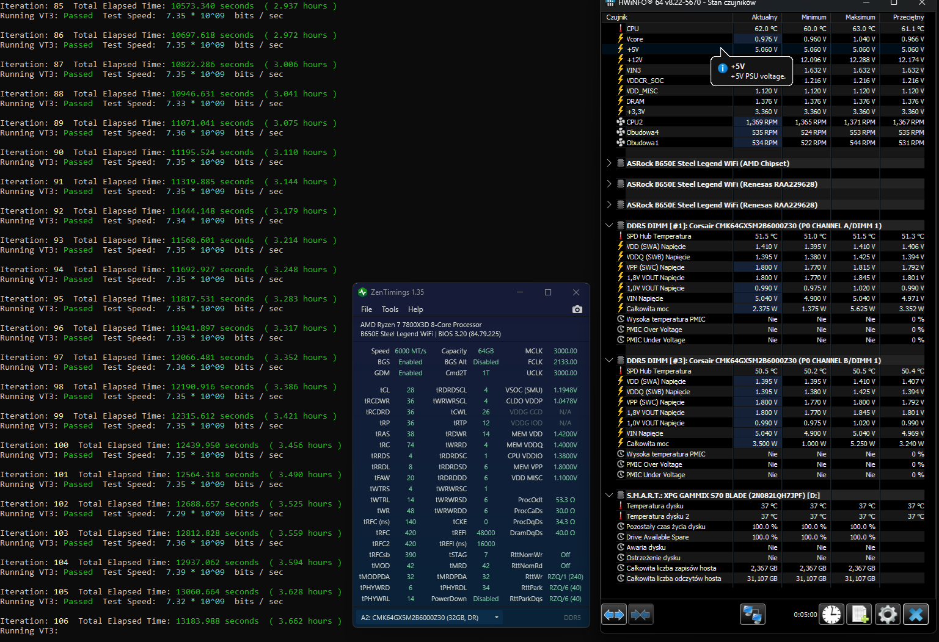Click the Aktualny column header
The width and height of the screenshot is (939, 642).
(764, 17)
